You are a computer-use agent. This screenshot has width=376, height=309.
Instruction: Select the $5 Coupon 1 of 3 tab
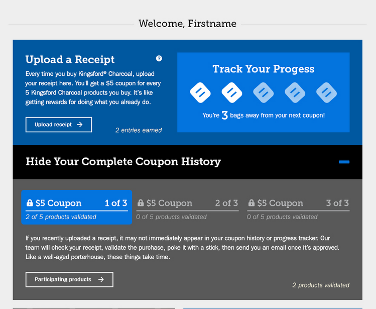tap(77, 207)
